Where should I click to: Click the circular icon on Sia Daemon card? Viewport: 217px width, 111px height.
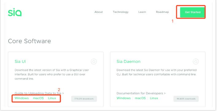[x=196, y=62]
